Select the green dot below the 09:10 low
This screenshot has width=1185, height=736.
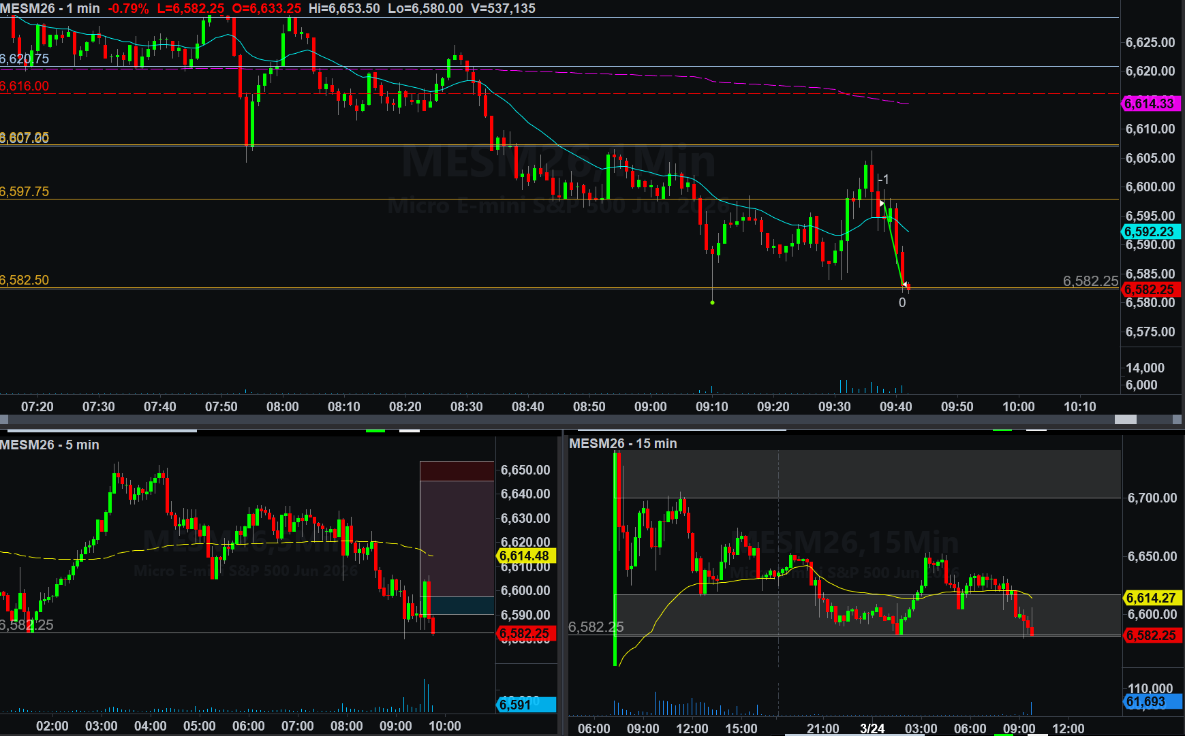[712, 302]
